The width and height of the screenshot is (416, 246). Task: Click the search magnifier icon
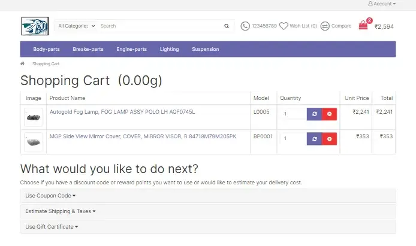227,26
